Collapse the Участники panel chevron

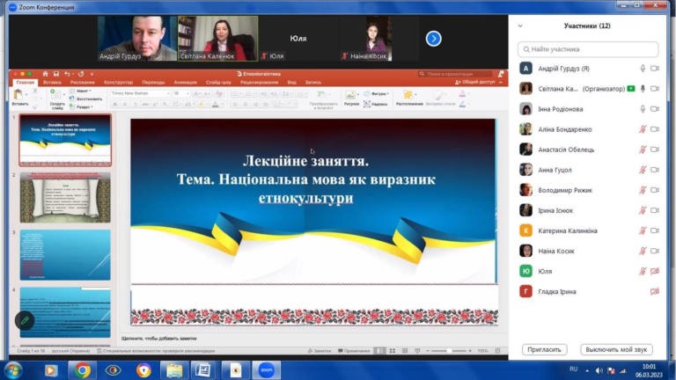(x=520, y=26)
